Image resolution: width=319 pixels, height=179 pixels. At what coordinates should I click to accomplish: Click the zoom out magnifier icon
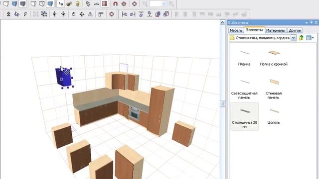(145, 3)
